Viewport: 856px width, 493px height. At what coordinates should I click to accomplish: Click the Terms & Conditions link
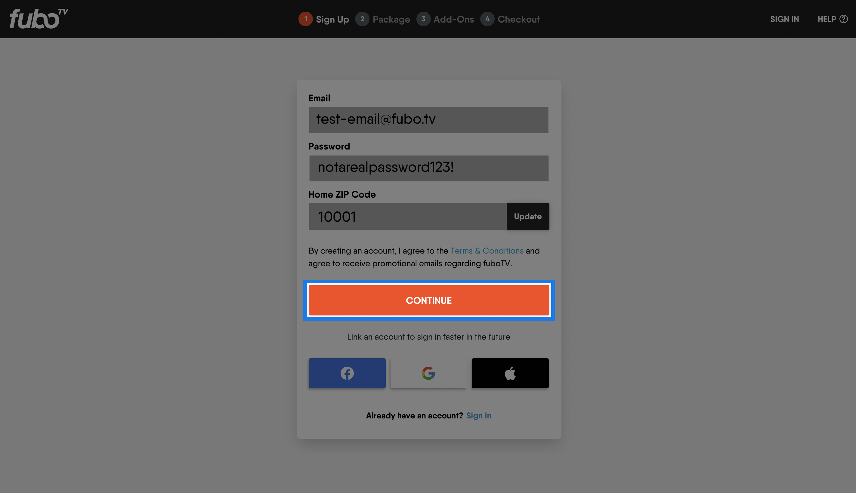pos(487,250)
